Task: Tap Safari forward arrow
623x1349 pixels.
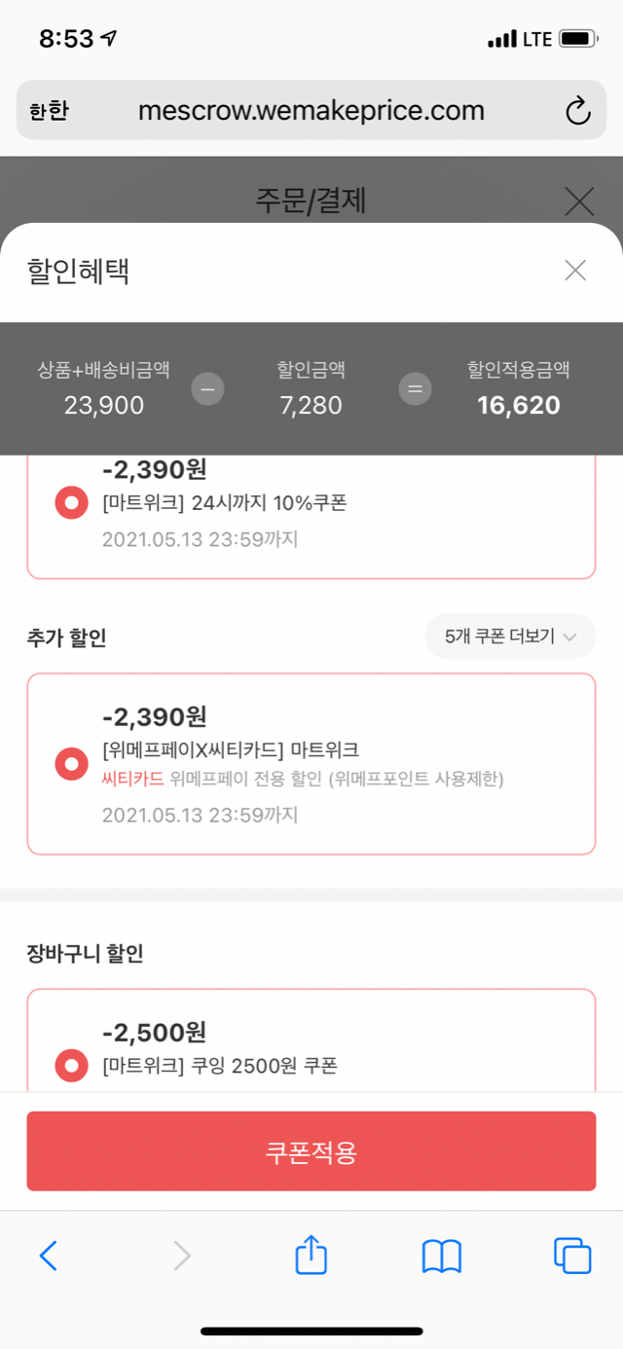Action: pyautogui.click(x=182, y=1256)
